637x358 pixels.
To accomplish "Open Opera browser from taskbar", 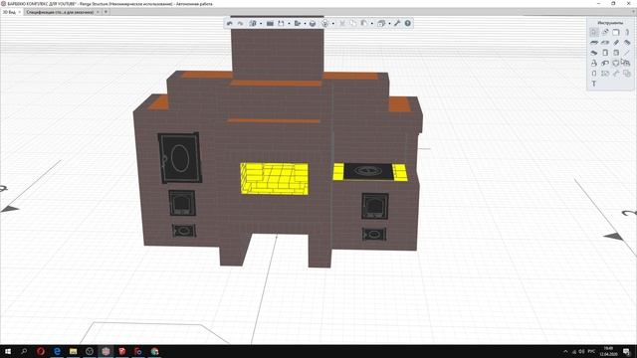I will coord(41,351).
